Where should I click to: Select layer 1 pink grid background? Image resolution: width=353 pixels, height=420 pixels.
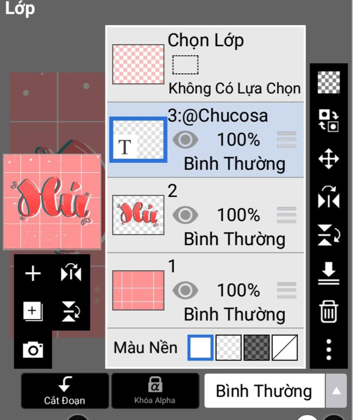pos(205,290)
